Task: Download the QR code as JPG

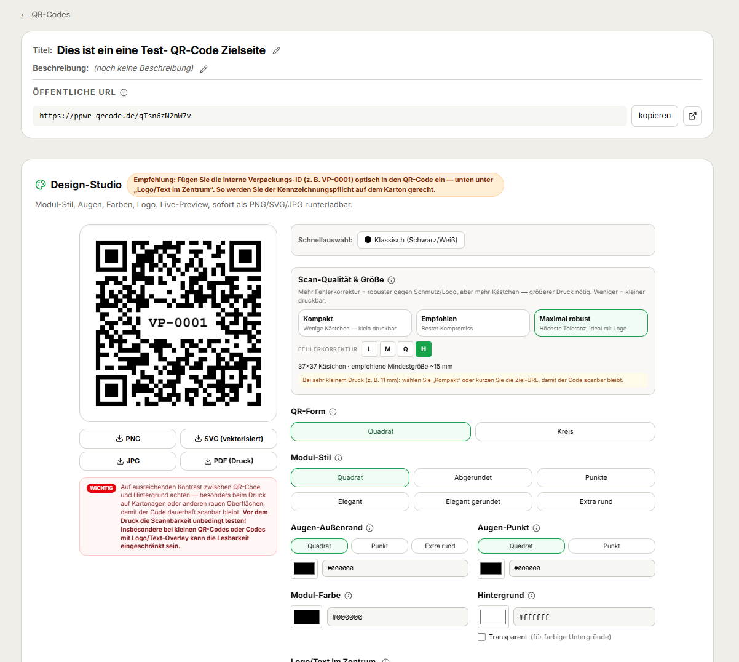Action: coord(128,461)
